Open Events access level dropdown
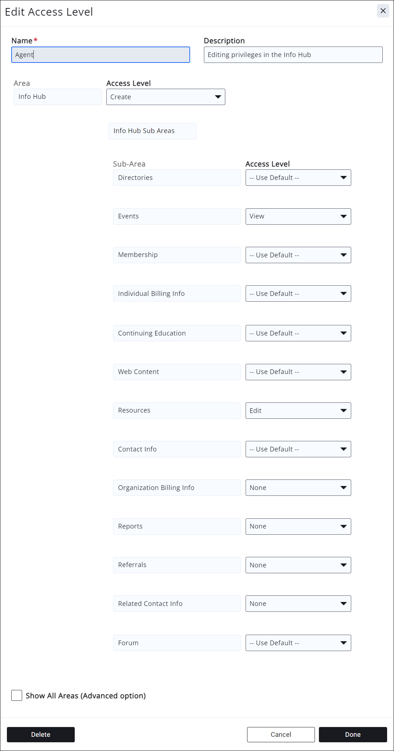This screenshot has width=394, height=751. point(298,216)
